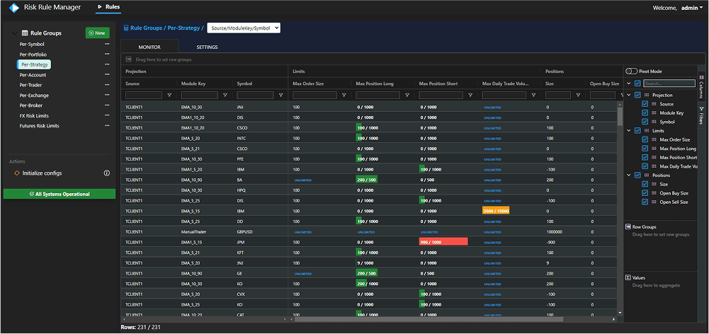The width and height of the screenshot is (709, 334).
Task: Collapse the Rule Groups tree
Action: tap(14, 33)
